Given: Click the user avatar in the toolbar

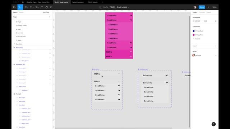Looking at the screenshot, I should pos(195,7).
